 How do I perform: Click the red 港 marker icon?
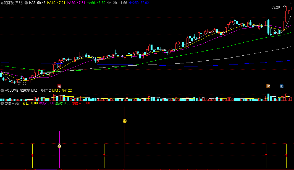tap(59, 86)
